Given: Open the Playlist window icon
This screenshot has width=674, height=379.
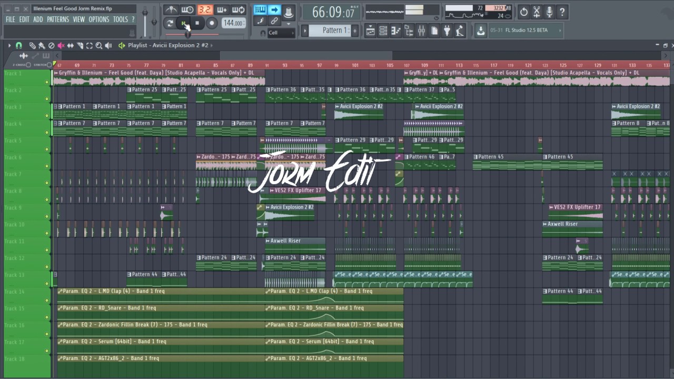Looking at the screenshot, I should click(370, 31).
